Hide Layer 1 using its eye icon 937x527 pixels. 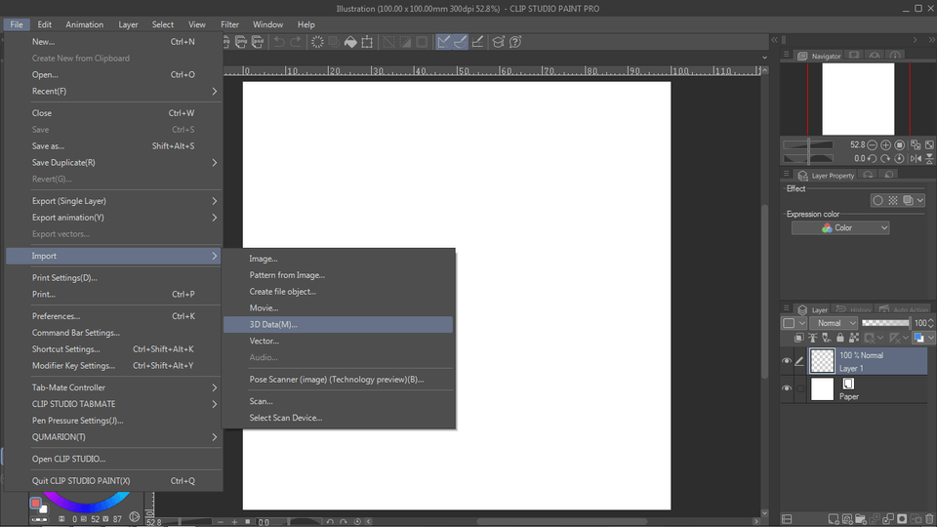787,361
